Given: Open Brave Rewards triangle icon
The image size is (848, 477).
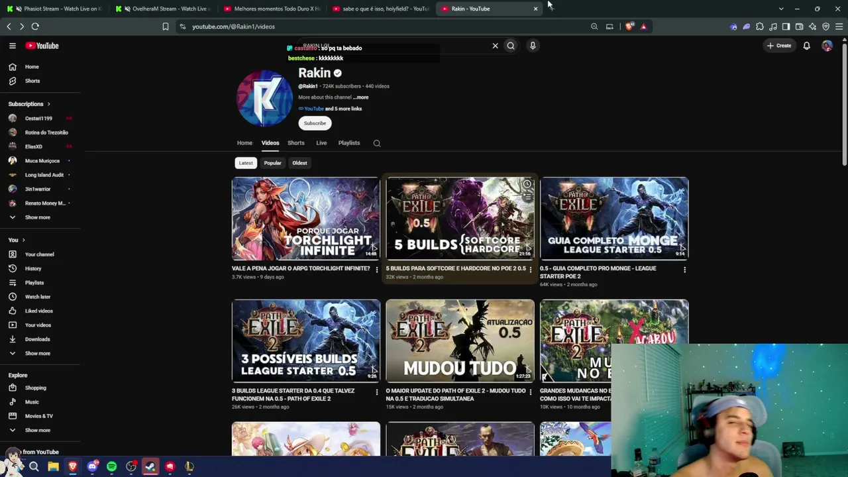Looking at the screenshot, I should tap(643, 26).
